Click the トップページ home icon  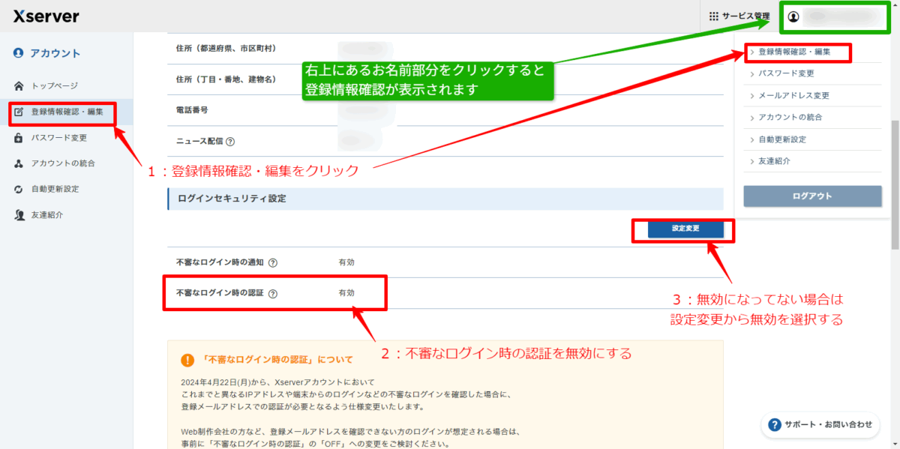tap(19, 86)
